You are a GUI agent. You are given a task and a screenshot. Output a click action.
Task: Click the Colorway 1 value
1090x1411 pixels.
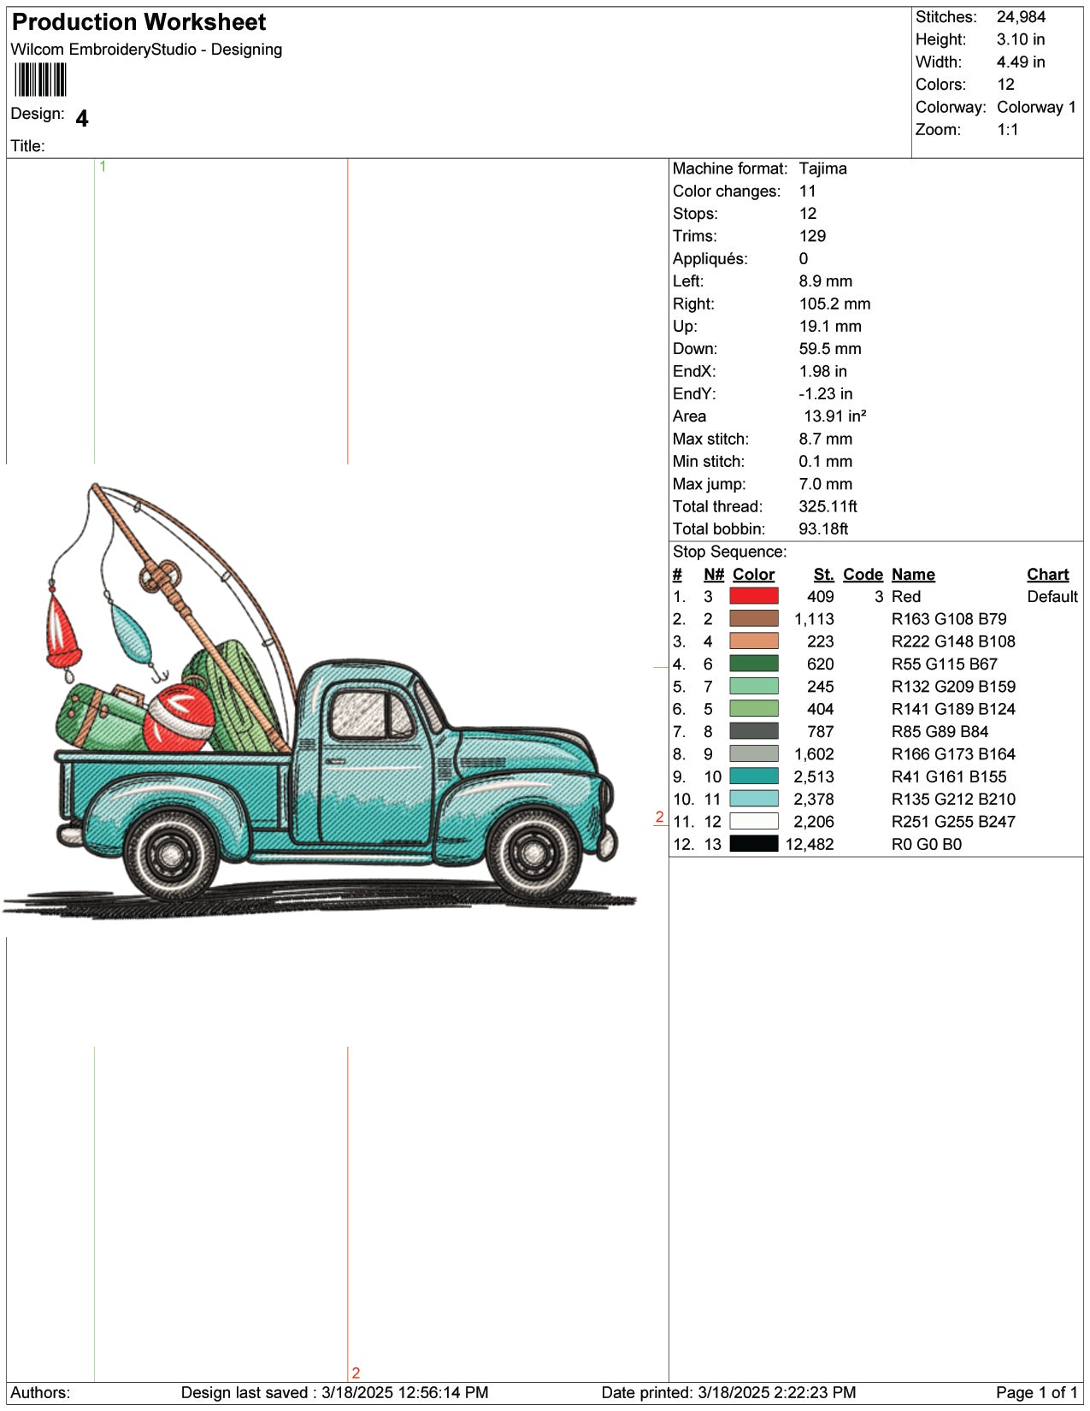(x=1035, y=107)
